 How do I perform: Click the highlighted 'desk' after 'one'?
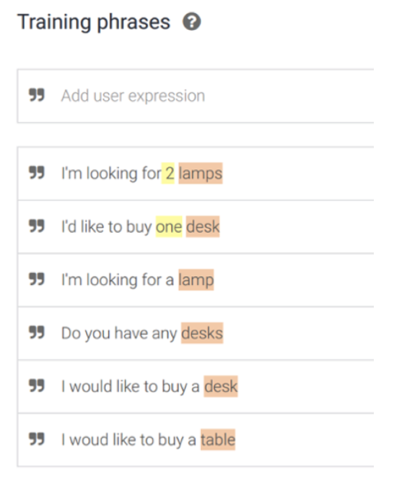click(203, 227)
